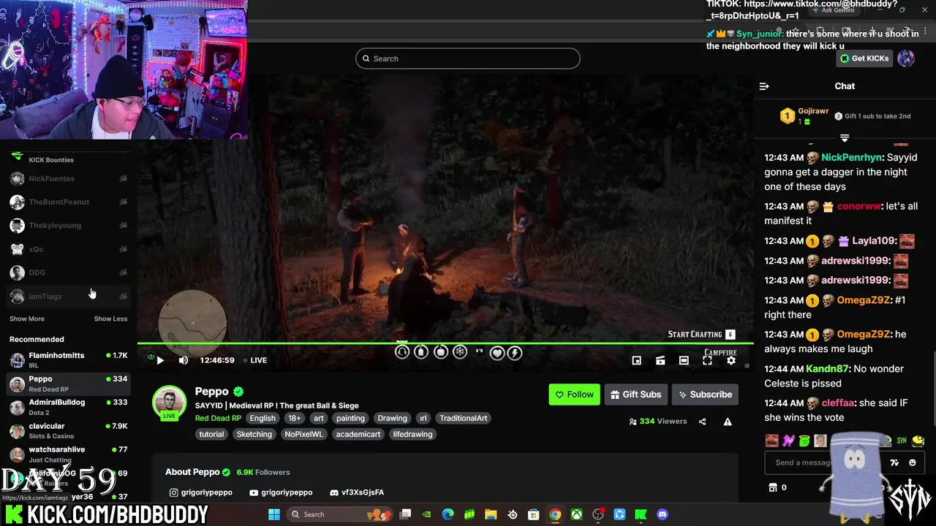Open the chat shop icon
This screenshot has width=936, height=526.
point(772,487)
